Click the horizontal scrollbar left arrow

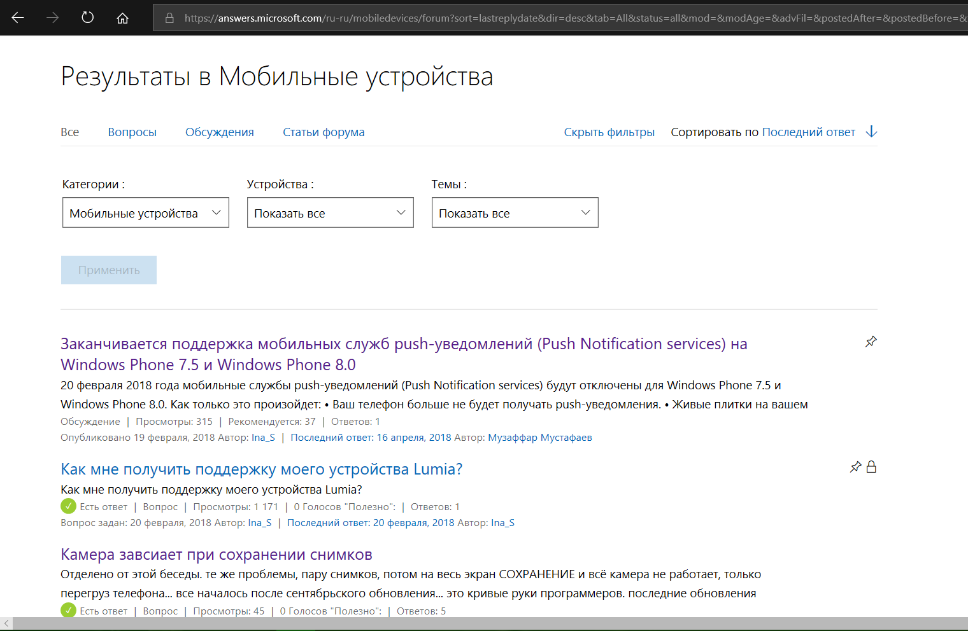[x=6, y=624]
